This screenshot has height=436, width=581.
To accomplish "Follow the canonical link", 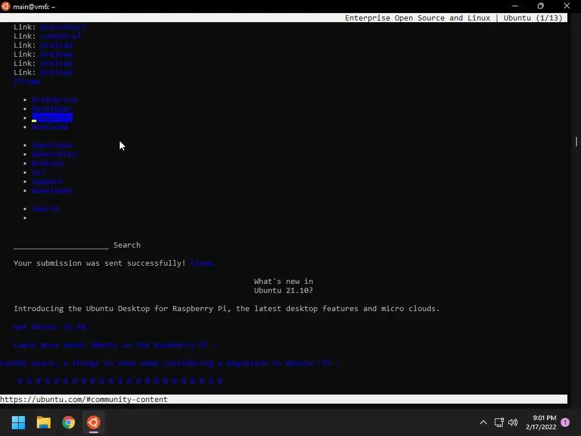I will tap(61, 36).
